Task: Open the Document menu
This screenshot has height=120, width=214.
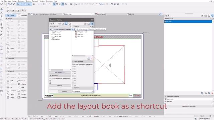Action: click(21, 1)
